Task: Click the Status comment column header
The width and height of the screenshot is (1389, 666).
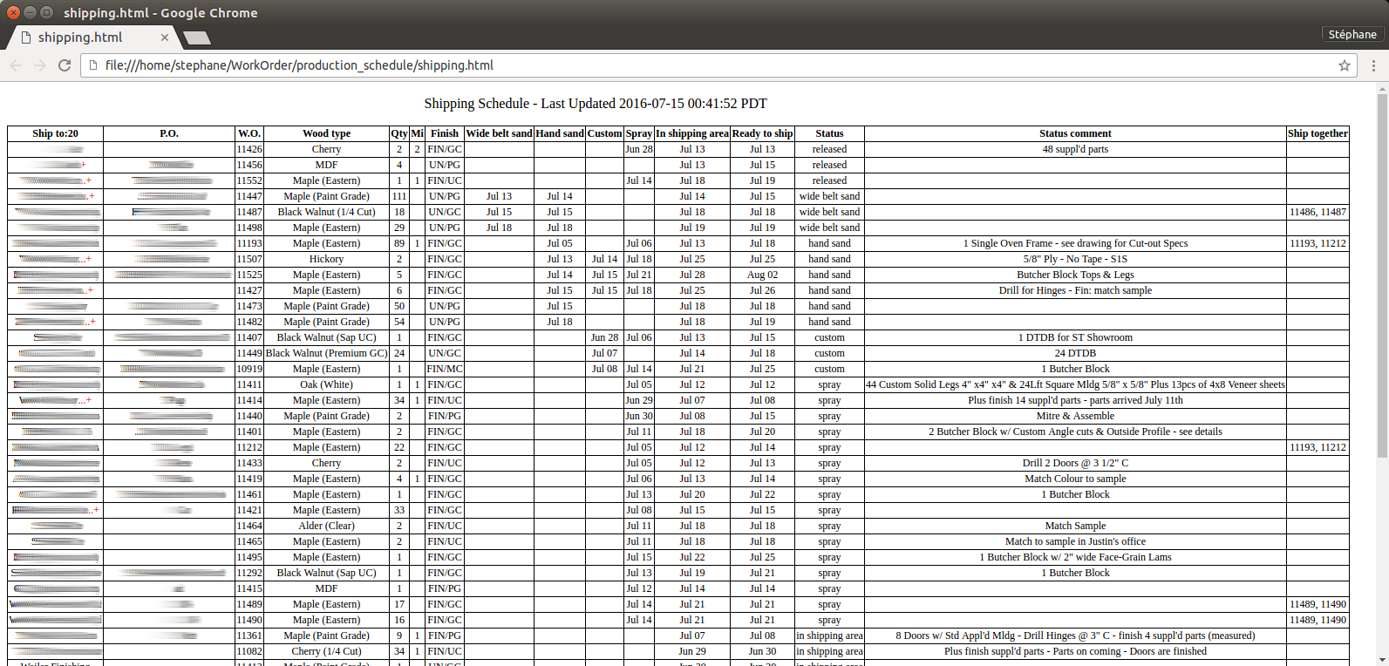Action: tap(1075, 133)
